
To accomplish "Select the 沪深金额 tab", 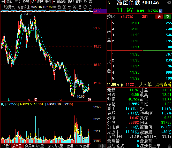I will pyautogui.click(x=83, y=146).
